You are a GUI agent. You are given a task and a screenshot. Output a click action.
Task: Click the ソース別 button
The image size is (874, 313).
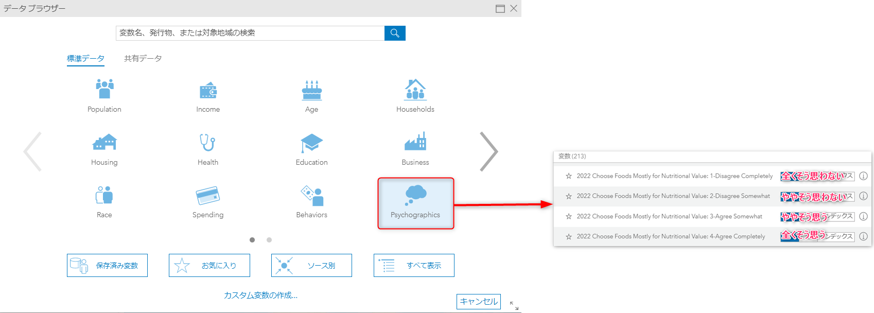pyautogui.click(x=311, y=265)
